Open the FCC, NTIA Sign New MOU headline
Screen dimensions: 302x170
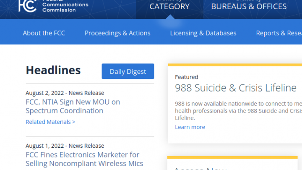pos(73,106)
